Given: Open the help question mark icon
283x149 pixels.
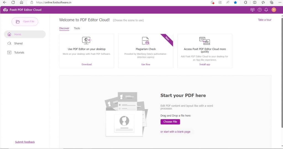Looking at the screenshot, I should point(260,10).
